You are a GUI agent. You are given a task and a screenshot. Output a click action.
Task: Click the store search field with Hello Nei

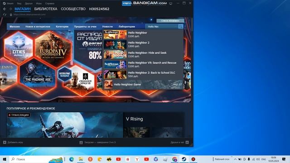(x=162, y=27)
